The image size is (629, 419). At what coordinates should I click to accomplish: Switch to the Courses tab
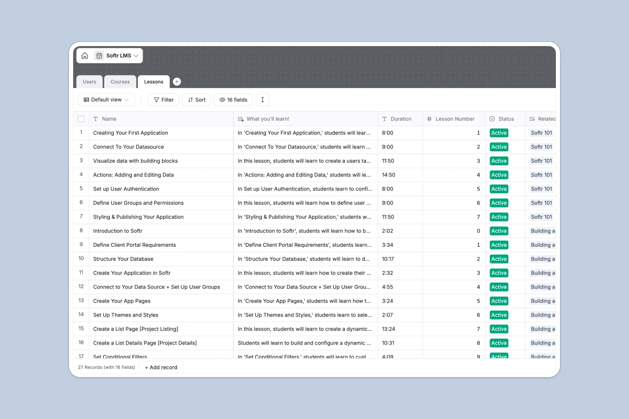pyautogui.click(x=120, y=81)
